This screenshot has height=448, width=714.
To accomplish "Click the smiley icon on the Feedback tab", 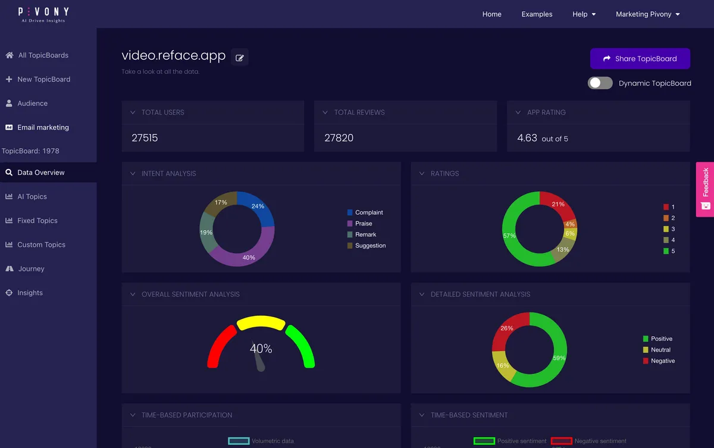I will click(x=706, y=206).
